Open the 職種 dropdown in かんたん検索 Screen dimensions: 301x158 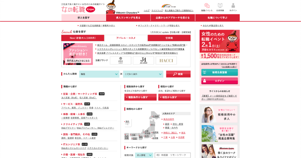(x=99, y=74)
